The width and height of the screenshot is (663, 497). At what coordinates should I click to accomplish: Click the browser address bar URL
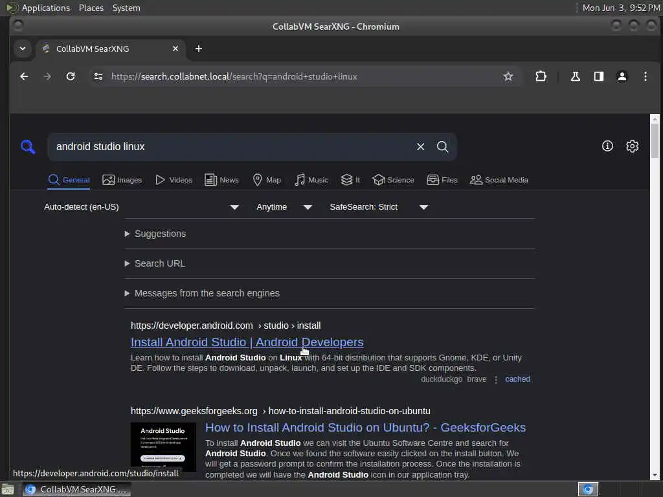tap(234, 76)
